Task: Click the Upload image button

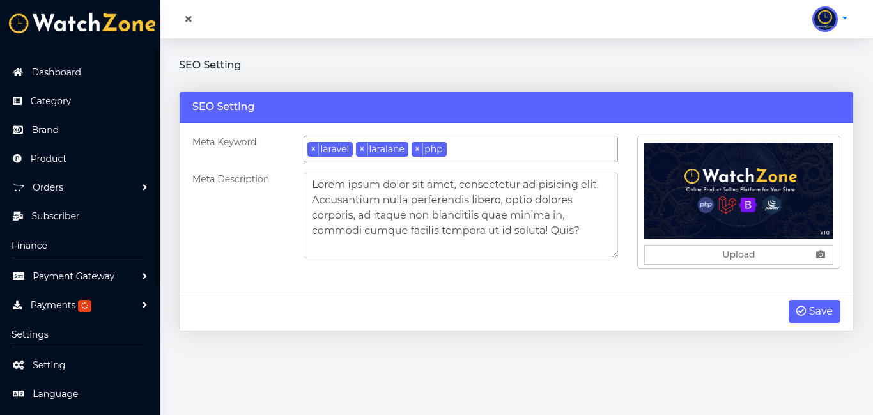Action: click(x=738, y=254)
